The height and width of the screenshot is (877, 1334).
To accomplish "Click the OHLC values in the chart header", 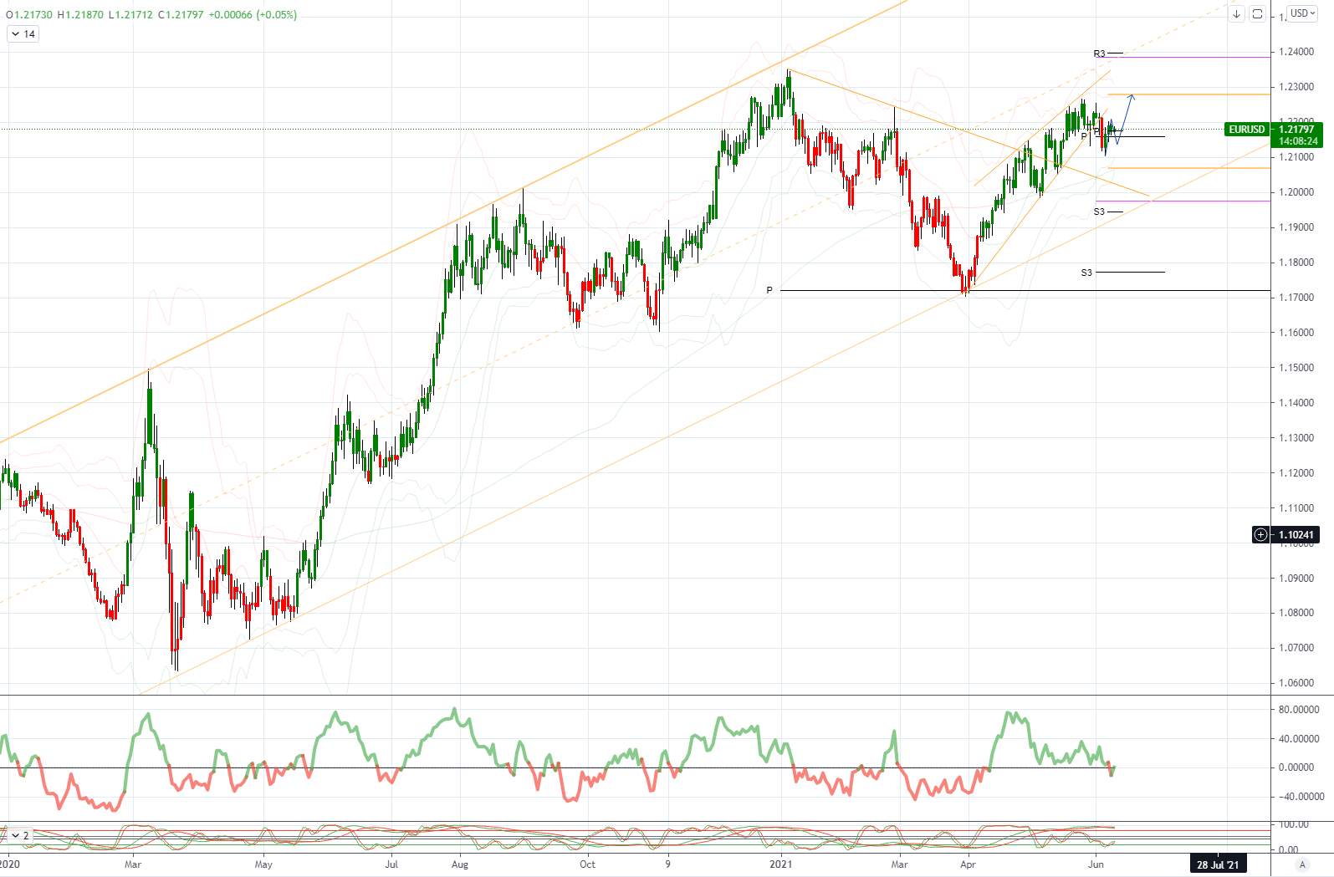I will click(x=151, y=14).
